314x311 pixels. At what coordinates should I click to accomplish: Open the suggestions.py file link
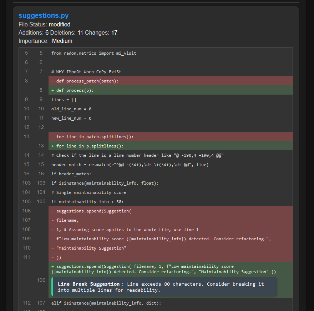[44, 16]
